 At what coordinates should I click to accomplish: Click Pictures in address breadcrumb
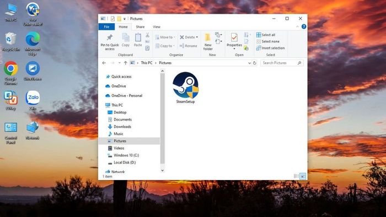(x=165, y=63)
